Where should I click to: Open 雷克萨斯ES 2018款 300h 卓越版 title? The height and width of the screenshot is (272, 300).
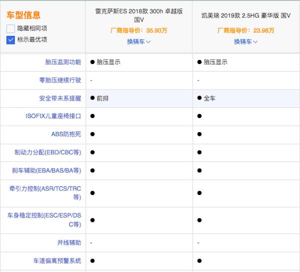[x=139, y=15]
